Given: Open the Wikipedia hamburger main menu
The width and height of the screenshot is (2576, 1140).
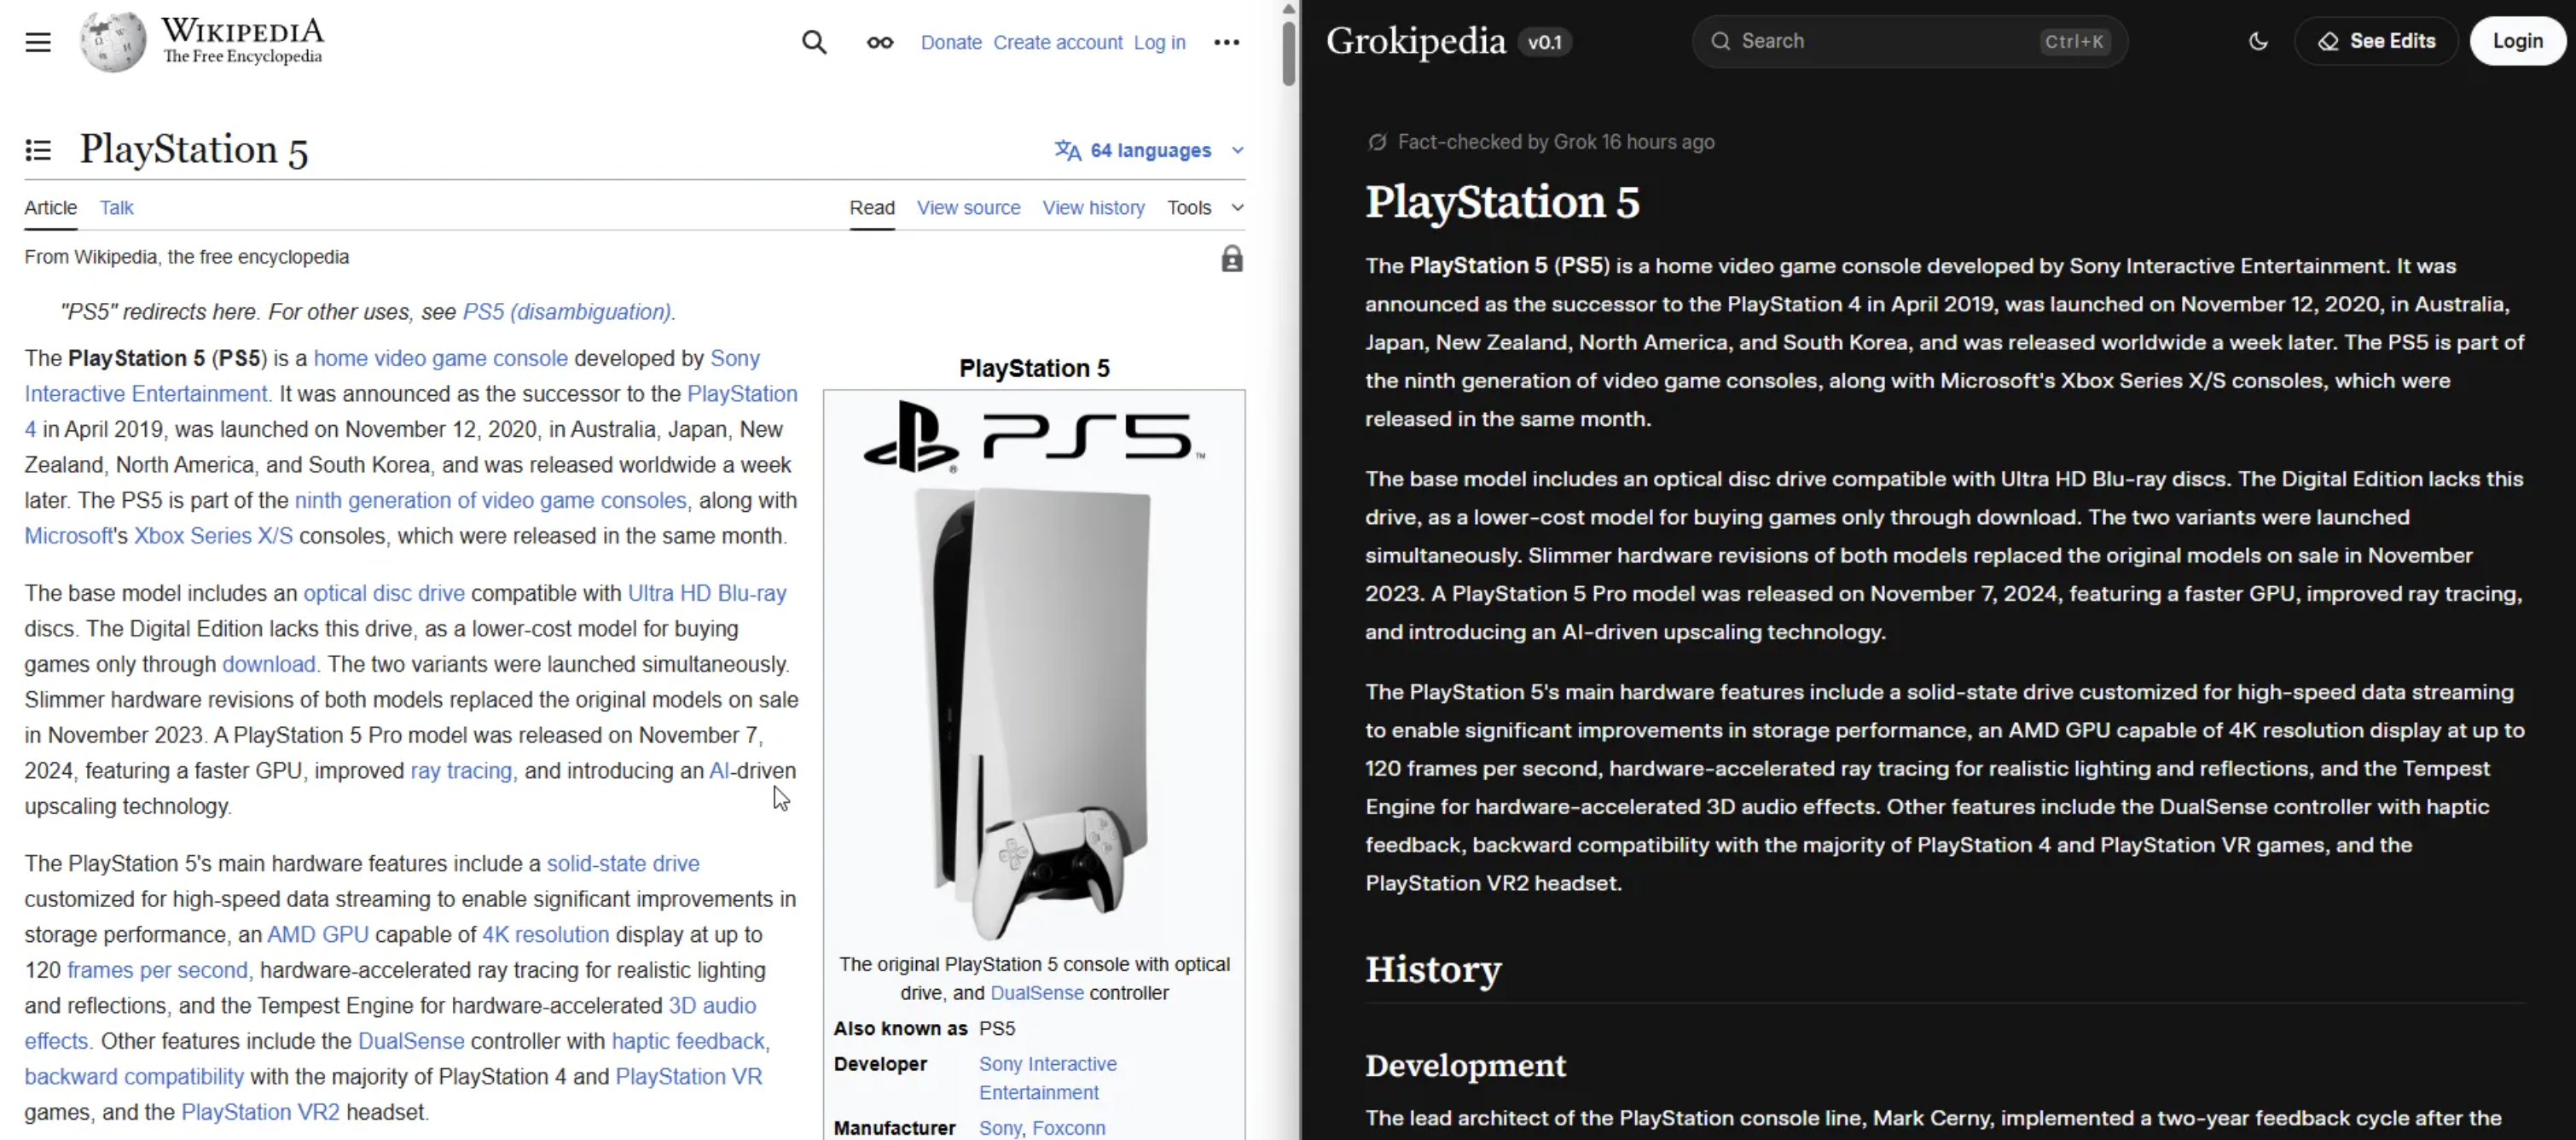Looking at the screenshot, I should pyautogui.click(x=38, y=42).
